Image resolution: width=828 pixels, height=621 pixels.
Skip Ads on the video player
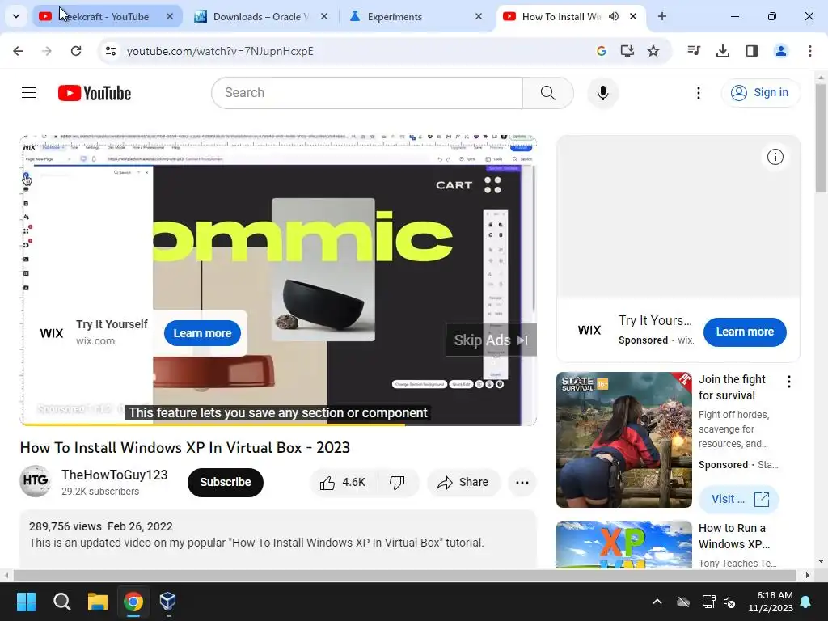(x=491, y=340)
